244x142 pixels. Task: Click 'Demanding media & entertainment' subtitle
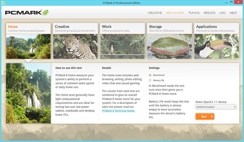pyautogui.click(x=75, y=31)
